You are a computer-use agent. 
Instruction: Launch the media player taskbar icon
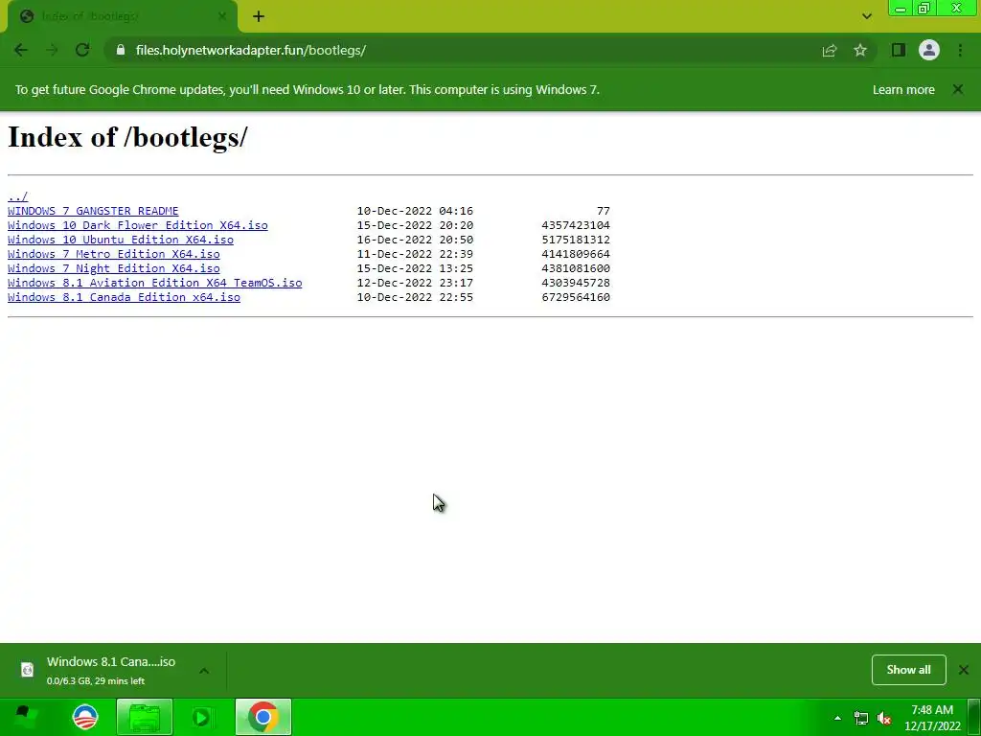pyautogui.click(x=202, y=717)
